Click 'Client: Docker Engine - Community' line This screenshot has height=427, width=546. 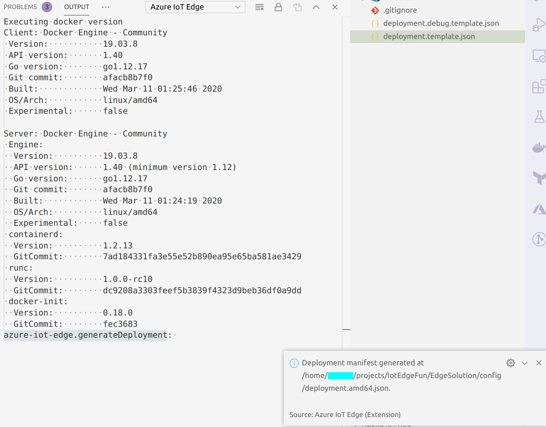point(85,33)
